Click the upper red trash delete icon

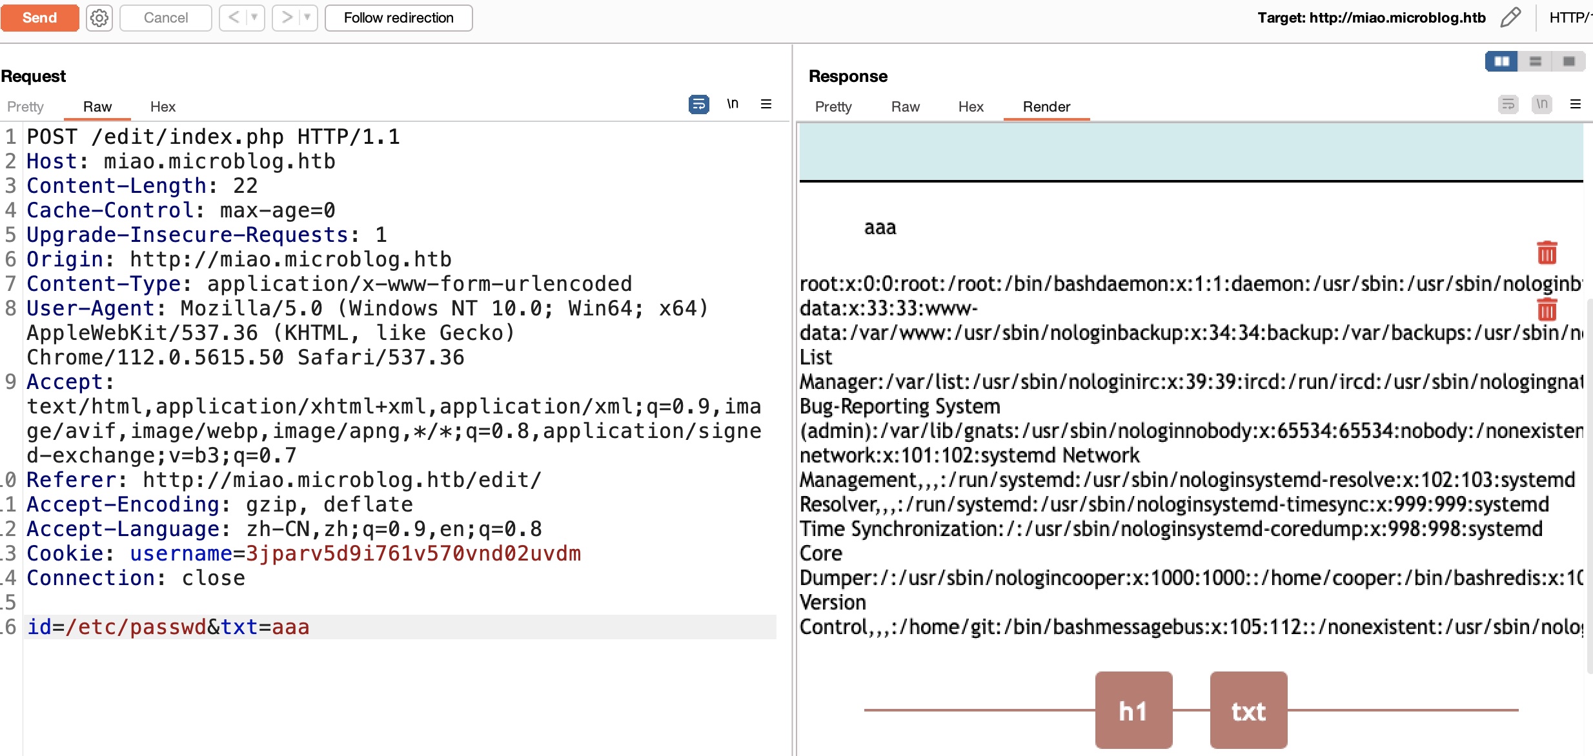click(x=1547, y=253)
